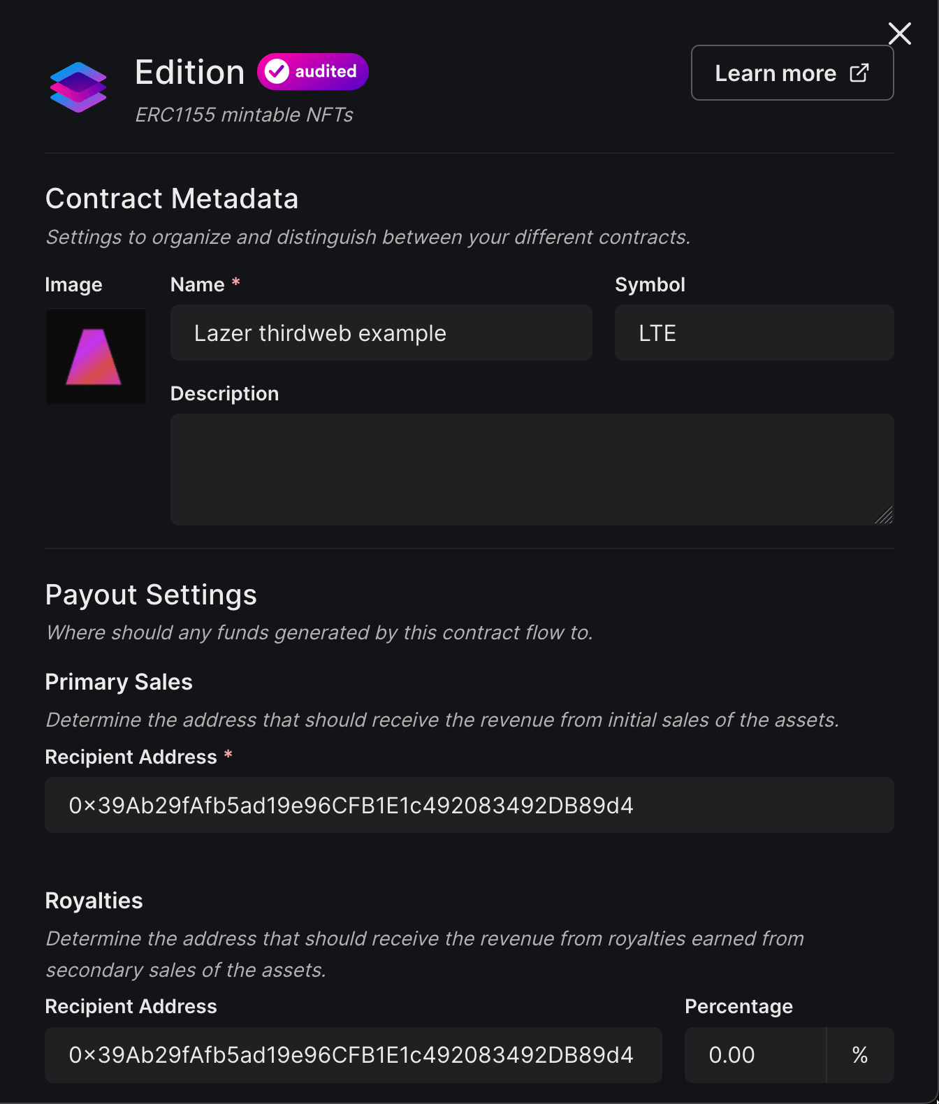939x1104 pixels.
Task: Click the Royalties section title
Action: coord(94,901)
